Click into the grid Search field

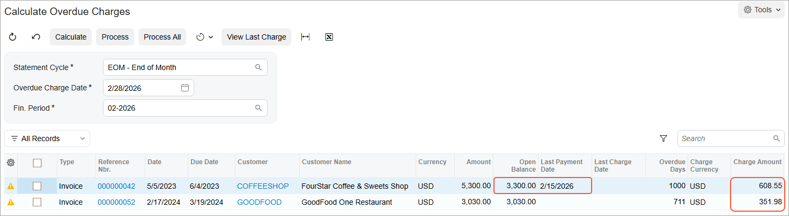click(724, 138)
